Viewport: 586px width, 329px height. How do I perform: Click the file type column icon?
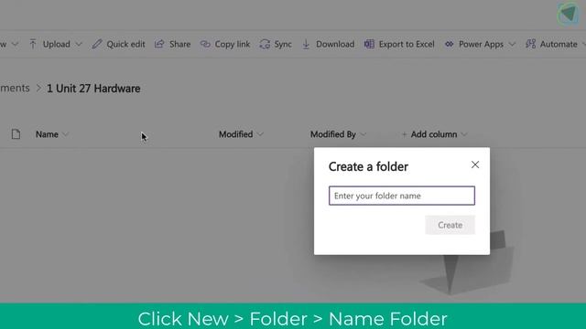point(16,134)
